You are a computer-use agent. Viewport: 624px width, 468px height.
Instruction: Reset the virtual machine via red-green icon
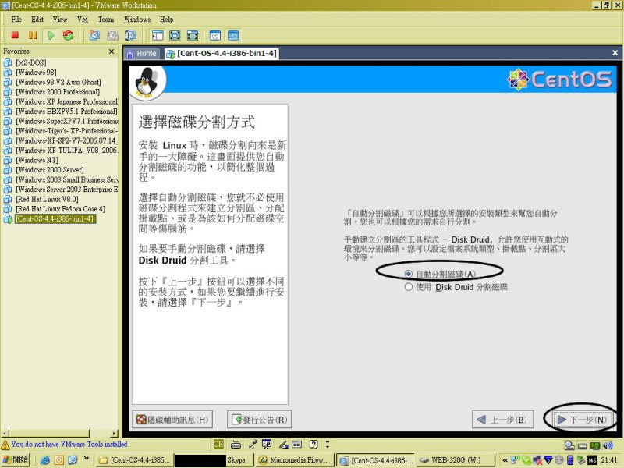pyautogui.click(x=68, y=35)
